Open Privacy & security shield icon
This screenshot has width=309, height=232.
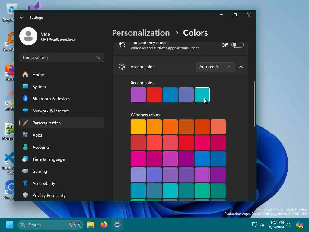[x=25, y=195]
